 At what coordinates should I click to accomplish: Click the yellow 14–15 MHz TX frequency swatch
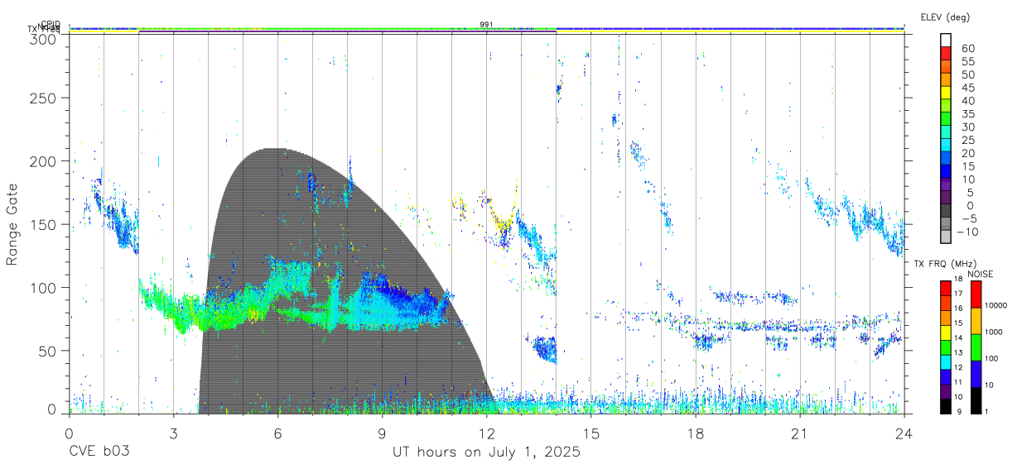pyautogui.click(x=946, y=333)
